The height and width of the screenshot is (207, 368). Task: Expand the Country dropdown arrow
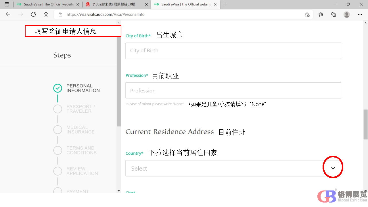click(333, 168)
